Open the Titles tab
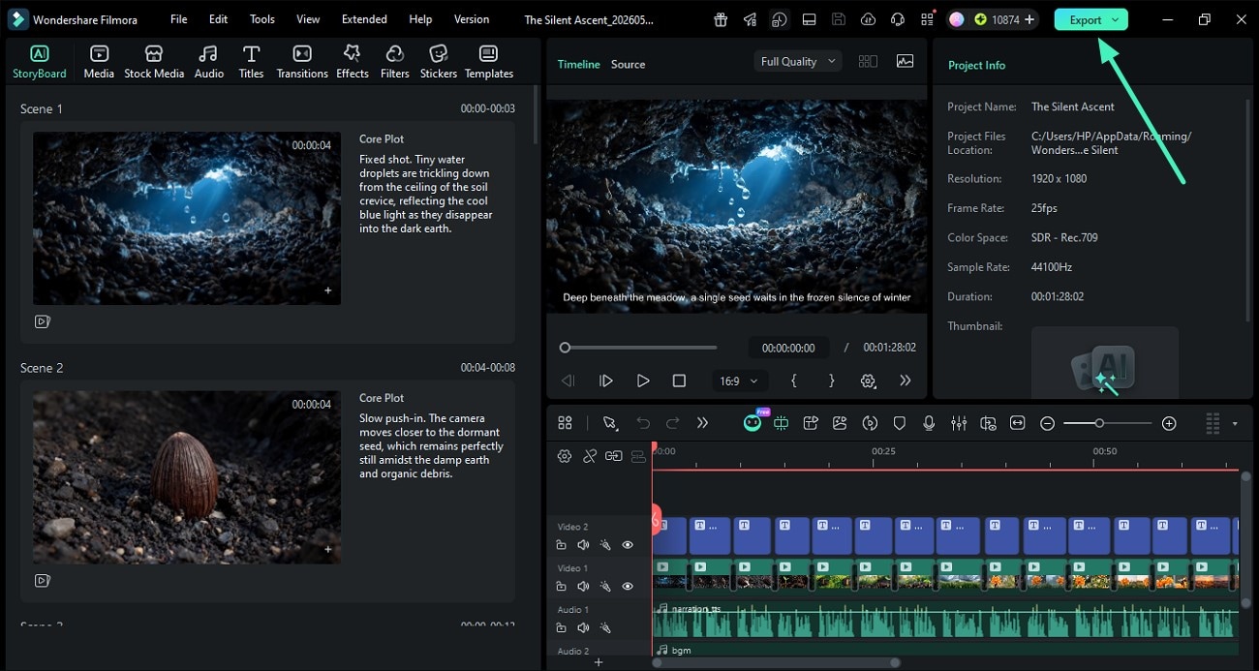This screenshot has width=1259, height=671. coord(251,62)
